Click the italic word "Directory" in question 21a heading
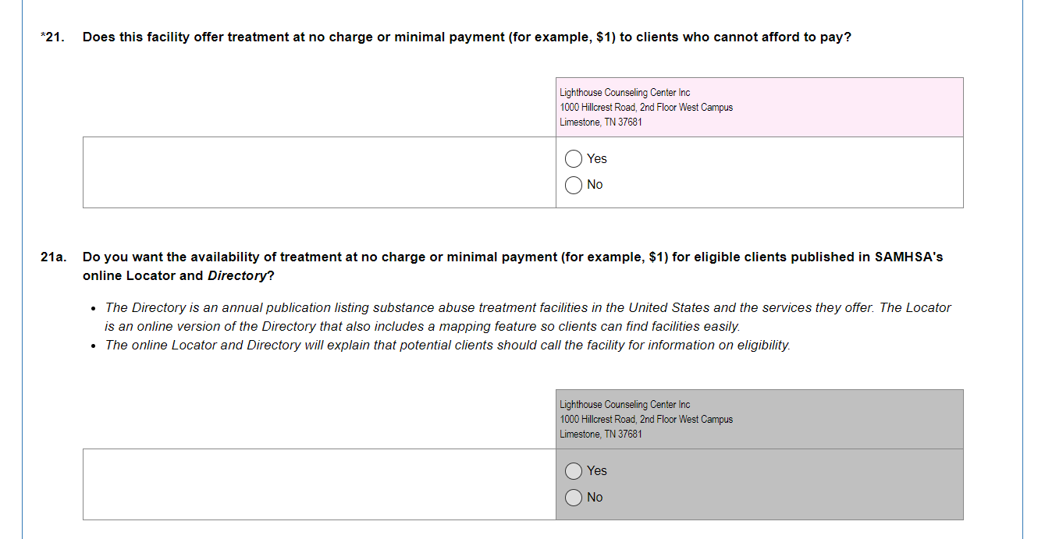 (236, 276)
